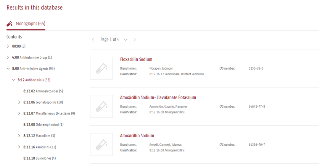Open the Amoxicillin Sodium thumbnail icon
The width and height of the screenshot is (330, 167).
point(101,144)
